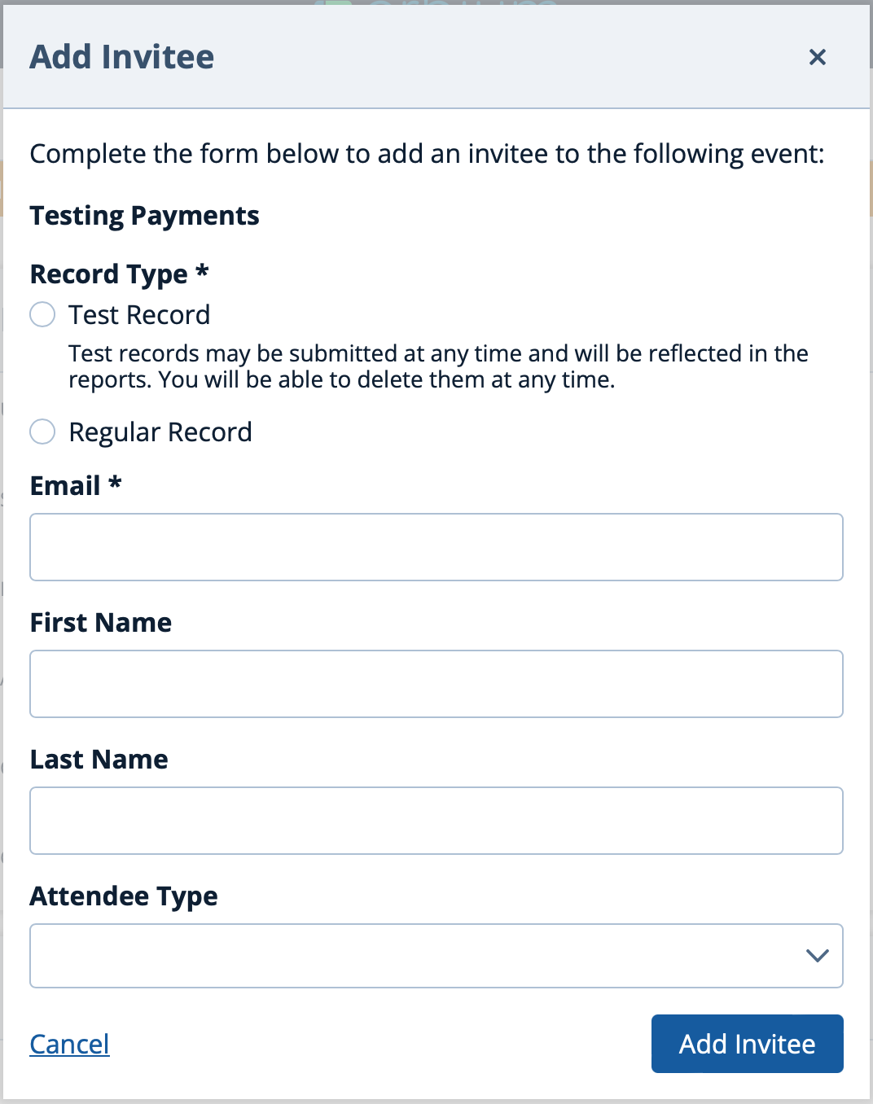Select the Test Record radio button
This screenshot has height=1104, width=873.
[42, 314]
